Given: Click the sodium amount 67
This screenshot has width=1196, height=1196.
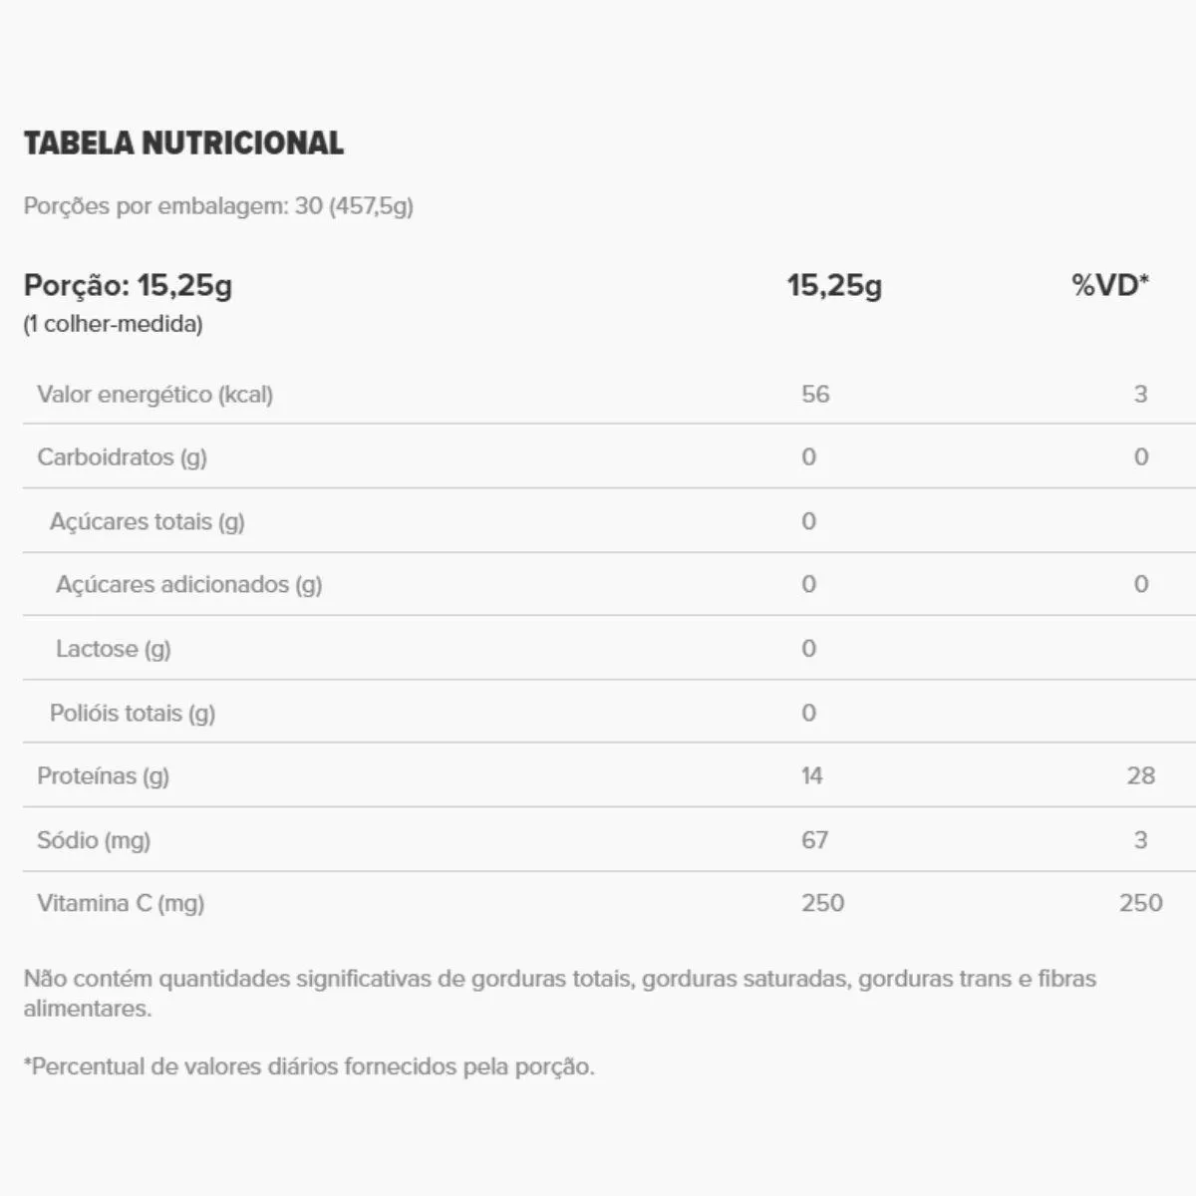Looking at the screenshot, I should click(814, 840).
